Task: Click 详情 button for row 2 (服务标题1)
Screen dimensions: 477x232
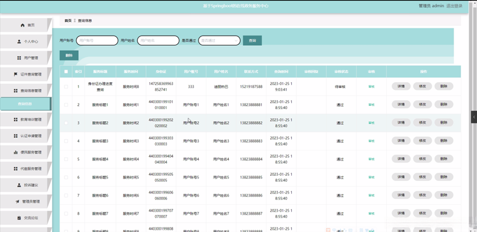Action: click(x=401, y=104)
